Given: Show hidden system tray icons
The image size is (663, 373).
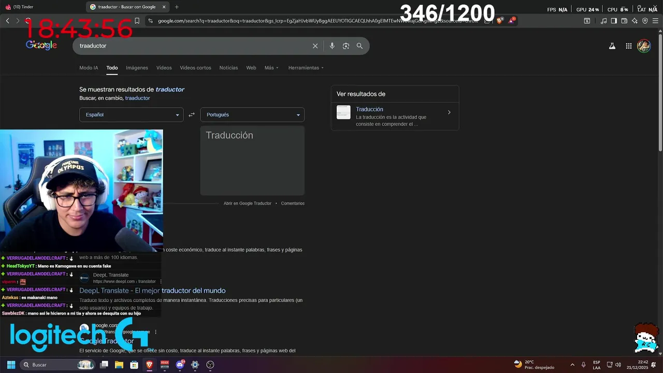Looking at the screenshot, I should (572, 365).
